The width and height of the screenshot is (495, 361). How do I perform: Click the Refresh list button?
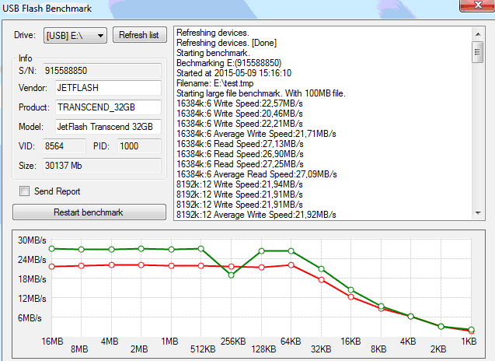click(140, 35)
